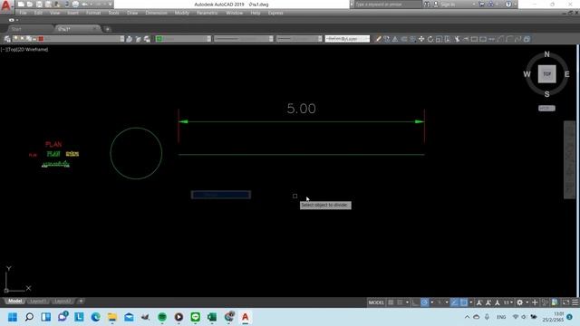Screen dimensions: 580x326
Task: Expand the Quick Access toolbar customize arrow
Action: coord(111,5)
